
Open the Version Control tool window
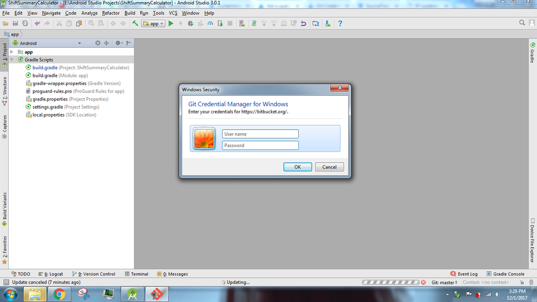(94, 274)
